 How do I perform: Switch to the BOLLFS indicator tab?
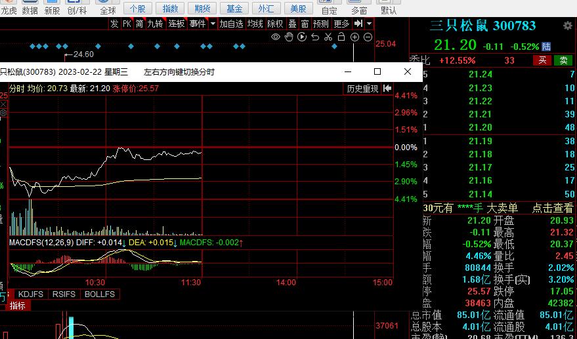tap(100, 294)
